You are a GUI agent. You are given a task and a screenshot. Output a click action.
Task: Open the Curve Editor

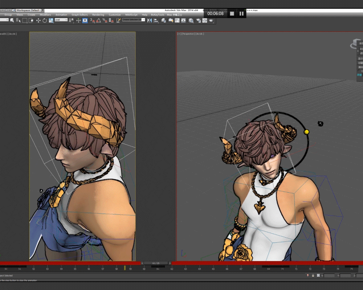[177, 20]
